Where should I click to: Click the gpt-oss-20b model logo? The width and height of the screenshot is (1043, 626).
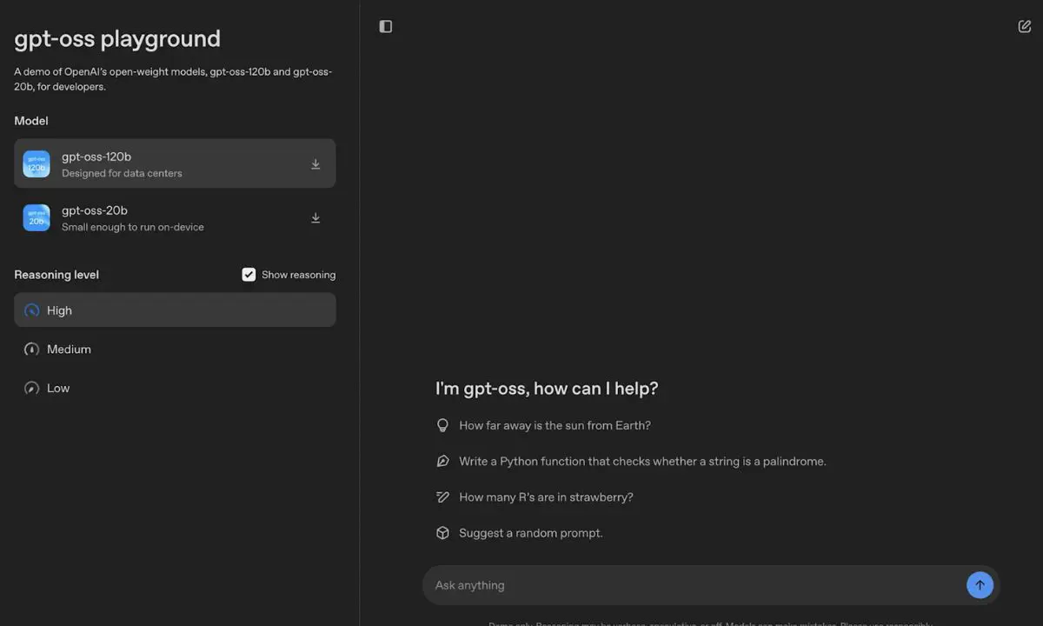[x=37, y=218]
